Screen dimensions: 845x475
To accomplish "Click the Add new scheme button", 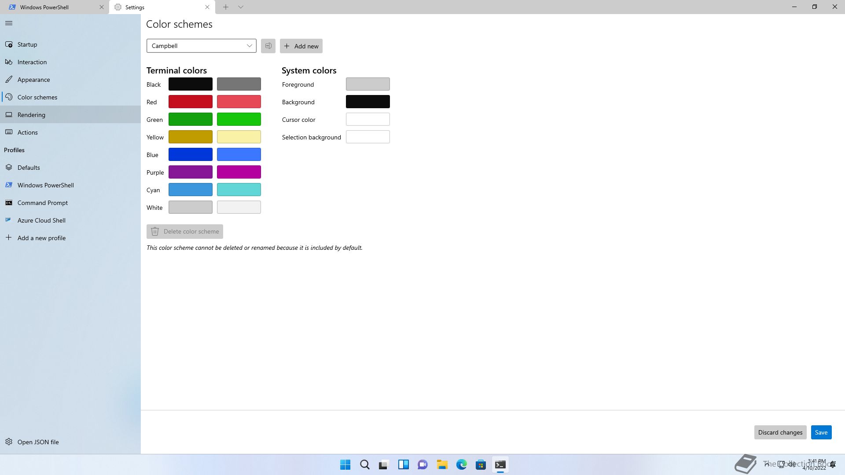I will 301,46.
